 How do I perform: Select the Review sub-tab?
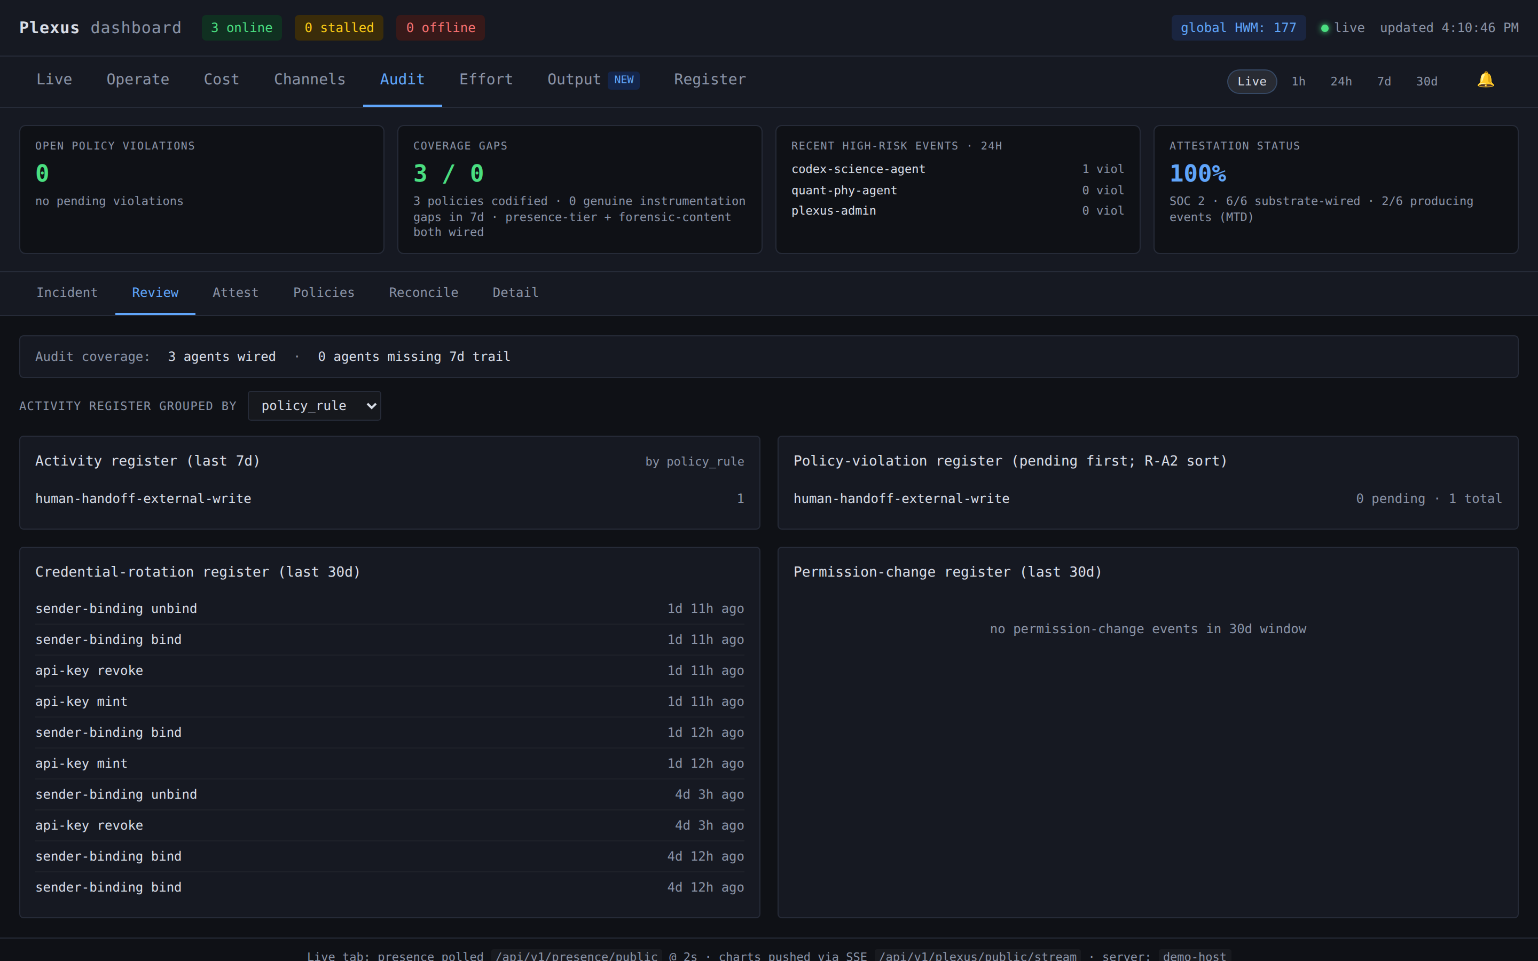point(155,293)
